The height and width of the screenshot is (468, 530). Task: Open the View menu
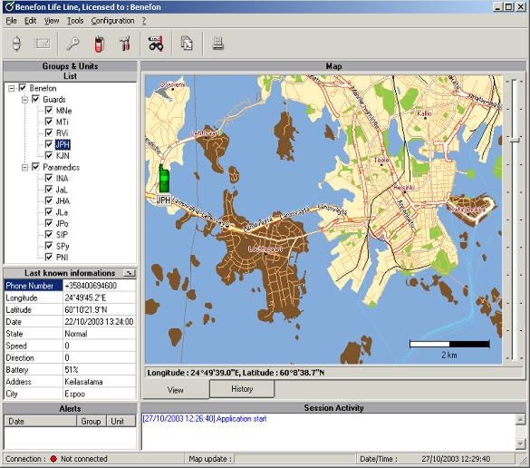click(x=52, y=21)
